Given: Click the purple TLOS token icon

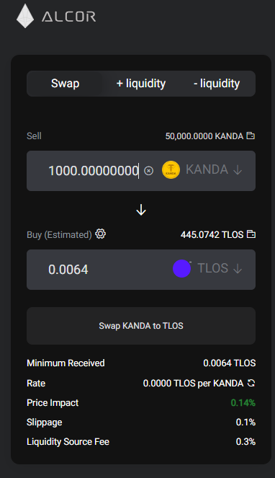Looking at the screenshot, I should (x=182, y=269).
